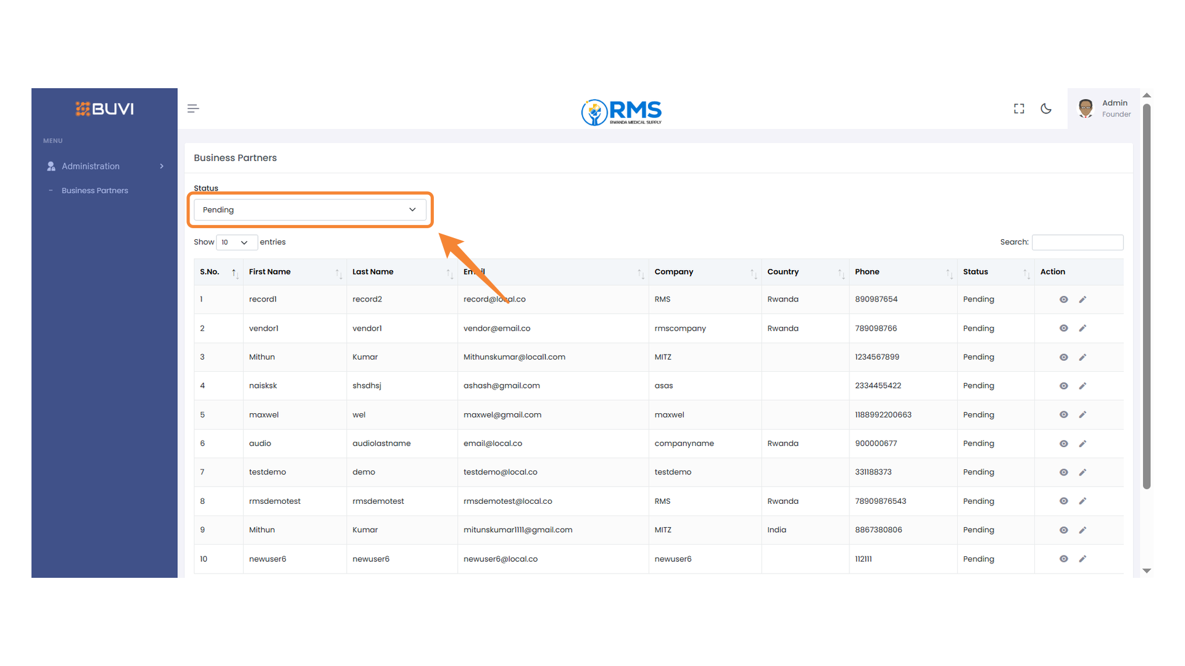Sort the table by Company column
Image resolution: width=1185 pixels, height=666 pixels.
[674, 271]
